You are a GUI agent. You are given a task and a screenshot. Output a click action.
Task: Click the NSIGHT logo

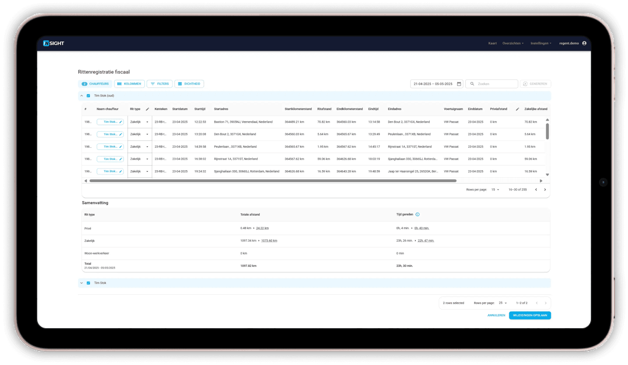(x=53, y=43)
